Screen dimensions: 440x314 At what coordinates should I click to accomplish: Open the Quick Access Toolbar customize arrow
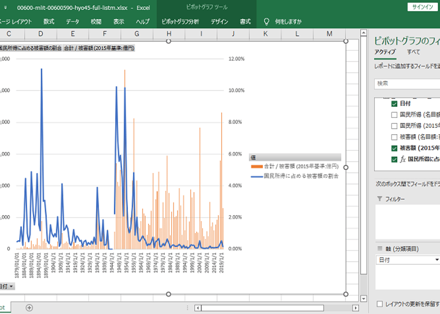(5, 8)
